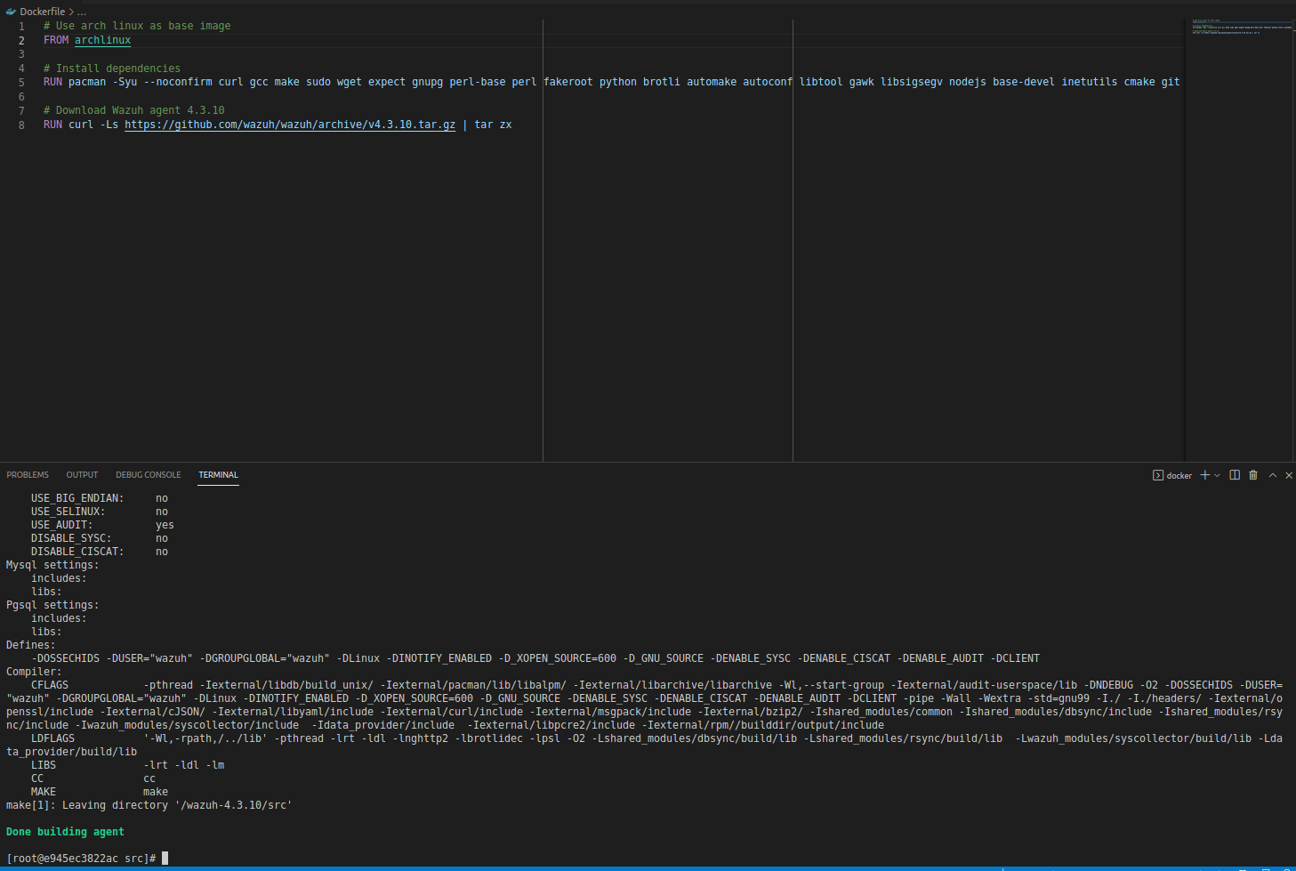The image size is (1296, 871).
Task: Switch to the TERMINAL tab
Action: pyautogui.click(x=218, y=474)
